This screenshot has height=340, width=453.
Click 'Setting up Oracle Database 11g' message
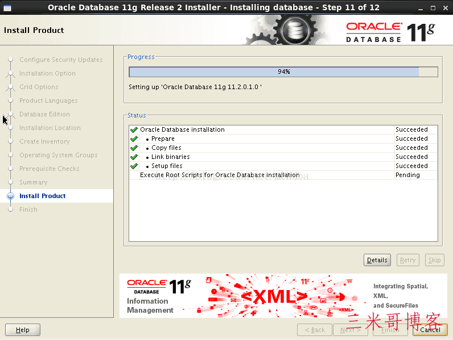[x=195, y=87]
